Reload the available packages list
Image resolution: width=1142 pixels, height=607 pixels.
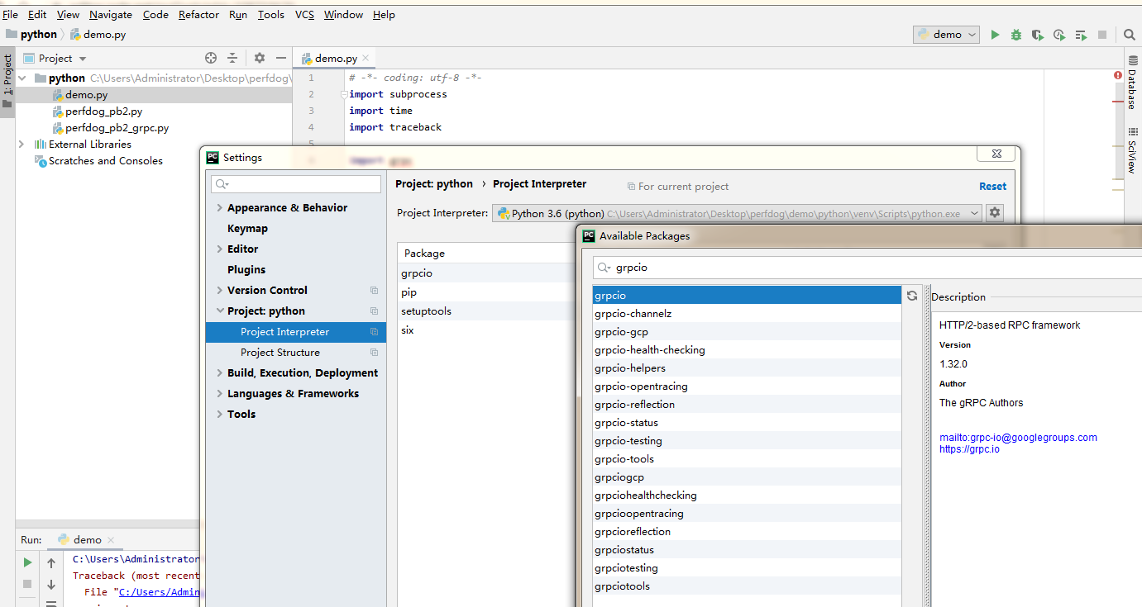[912, 296]
